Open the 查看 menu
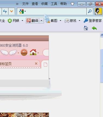Image resolution: width=103 pixels, height=117 pixels. tap(35, 4)
